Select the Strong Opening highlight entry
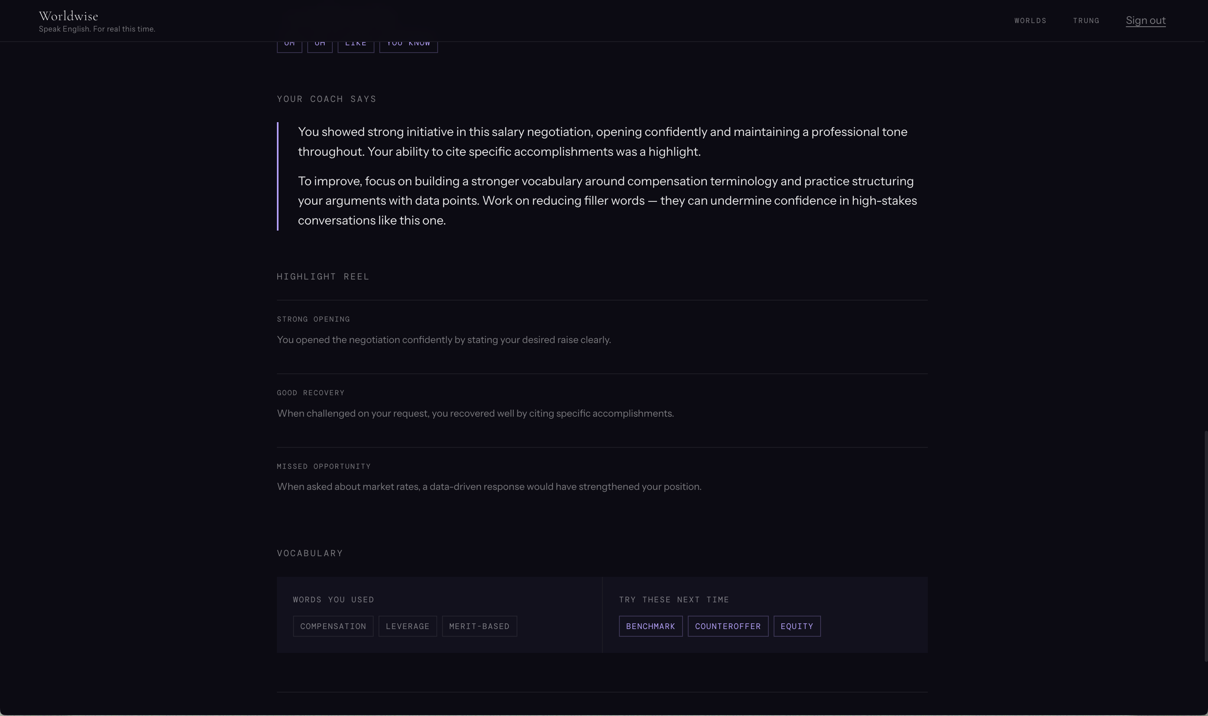Image resolution: width=1208 pixels, height=716 pixels. tap(602, 337)
